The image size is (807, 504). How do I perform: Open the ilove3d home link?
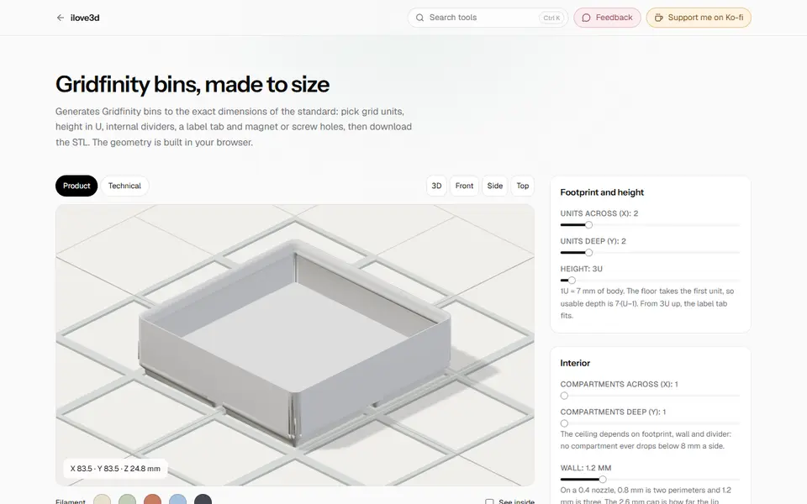(x=85, y=18)
